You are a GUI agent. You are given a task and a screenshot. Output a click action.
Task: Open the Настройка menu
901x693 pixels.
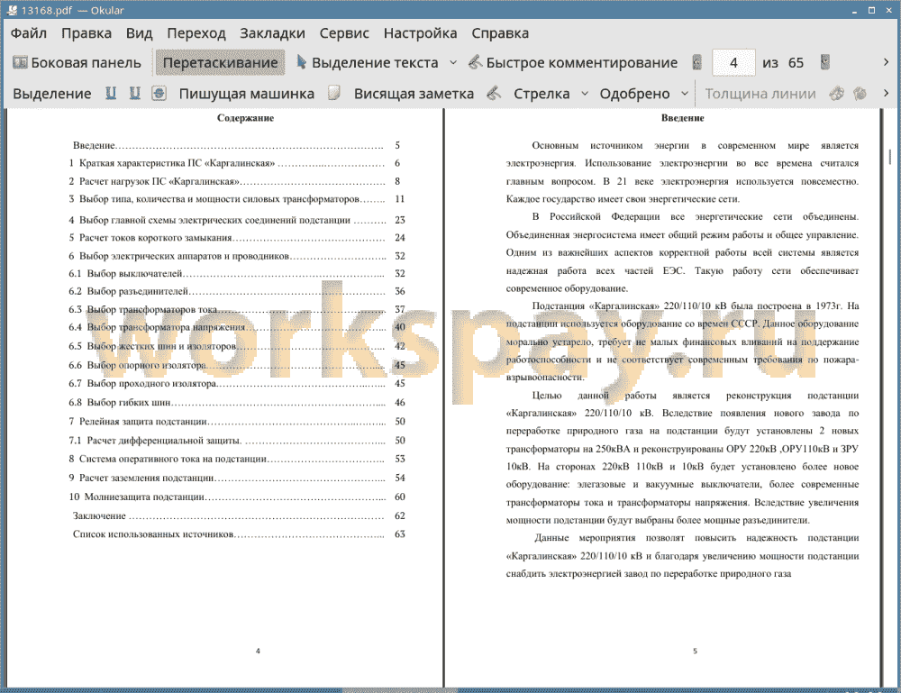[x=420, y=33]
